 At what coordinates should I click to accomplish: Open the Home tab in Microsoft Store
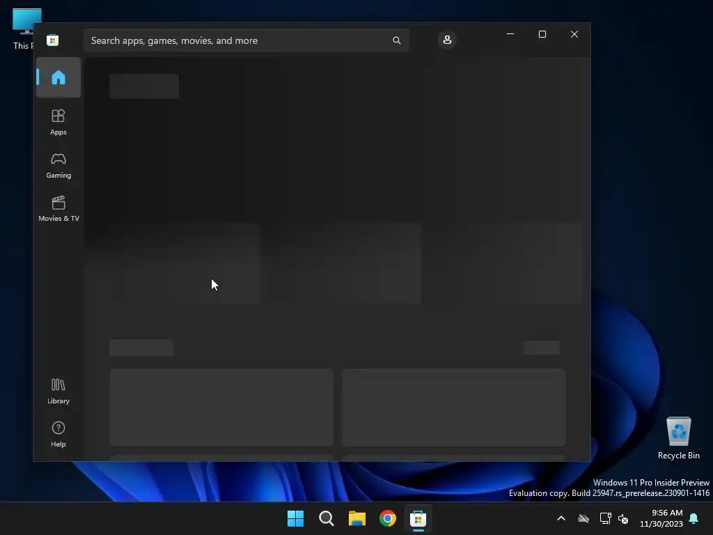(x=58, y=77)
